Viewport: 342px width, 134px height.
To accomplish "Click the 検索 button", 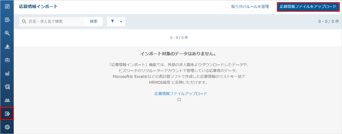I will 94,22.
